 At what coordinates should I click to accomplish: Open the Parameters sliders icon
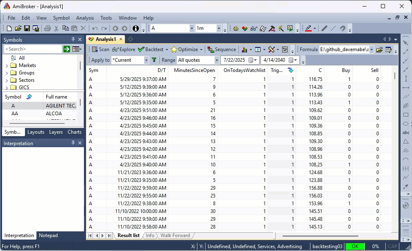click(285, 49)
